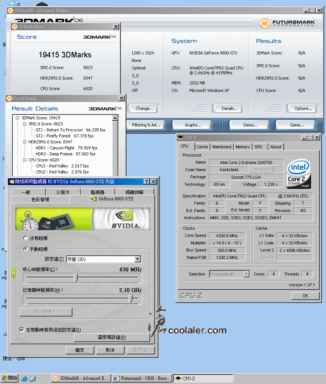Open the Mainboard tab in CPU-Z

coord(222,147)
